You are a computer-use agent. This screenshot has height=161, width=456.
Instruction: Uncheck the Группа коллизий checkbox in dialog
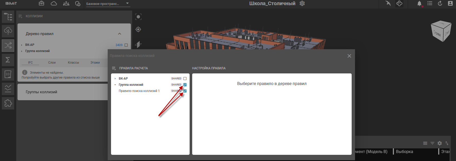(185, 85)
